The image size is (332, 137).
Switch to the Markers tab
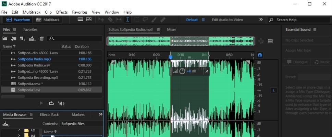click(78, 114)
